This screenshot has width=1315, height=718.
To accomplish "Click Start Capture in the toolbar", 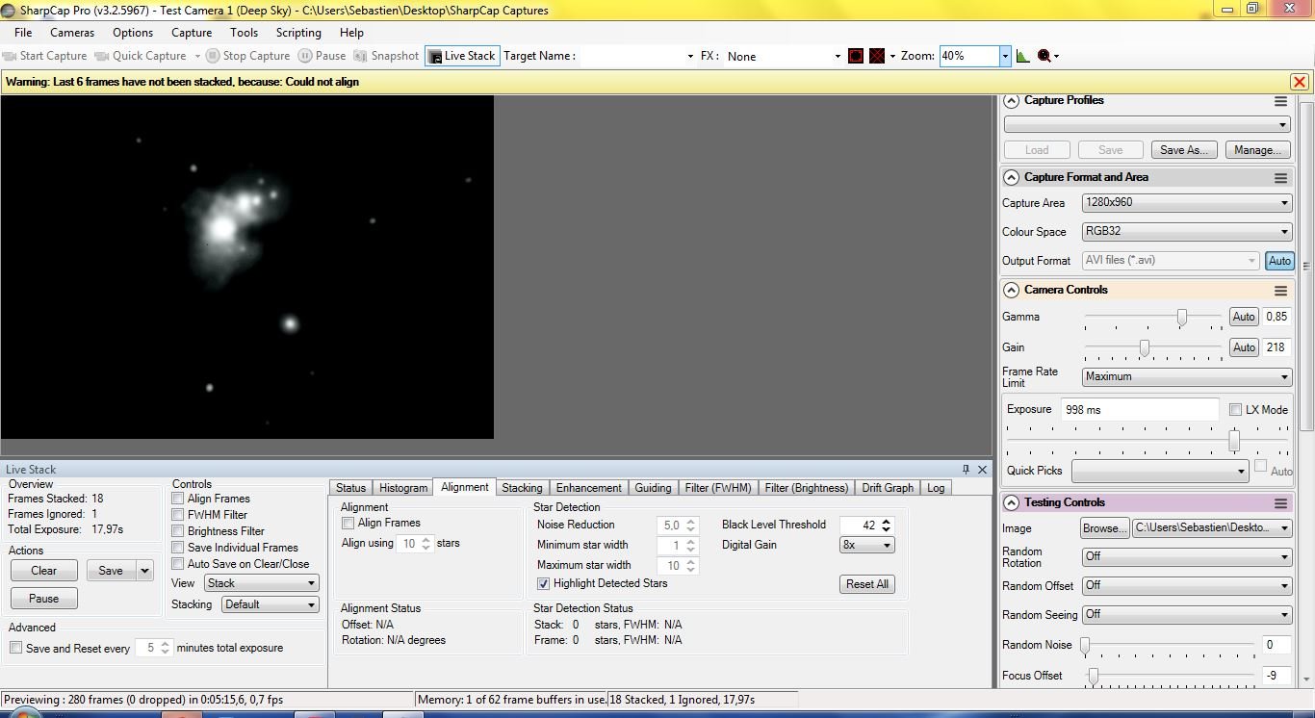I will pos(44,56).
